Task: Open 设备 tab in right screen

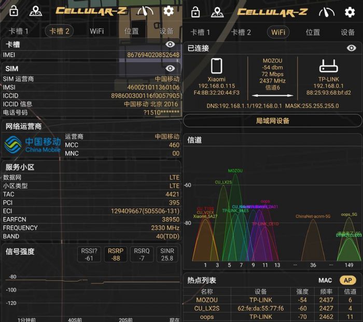Action: point(348,32)
